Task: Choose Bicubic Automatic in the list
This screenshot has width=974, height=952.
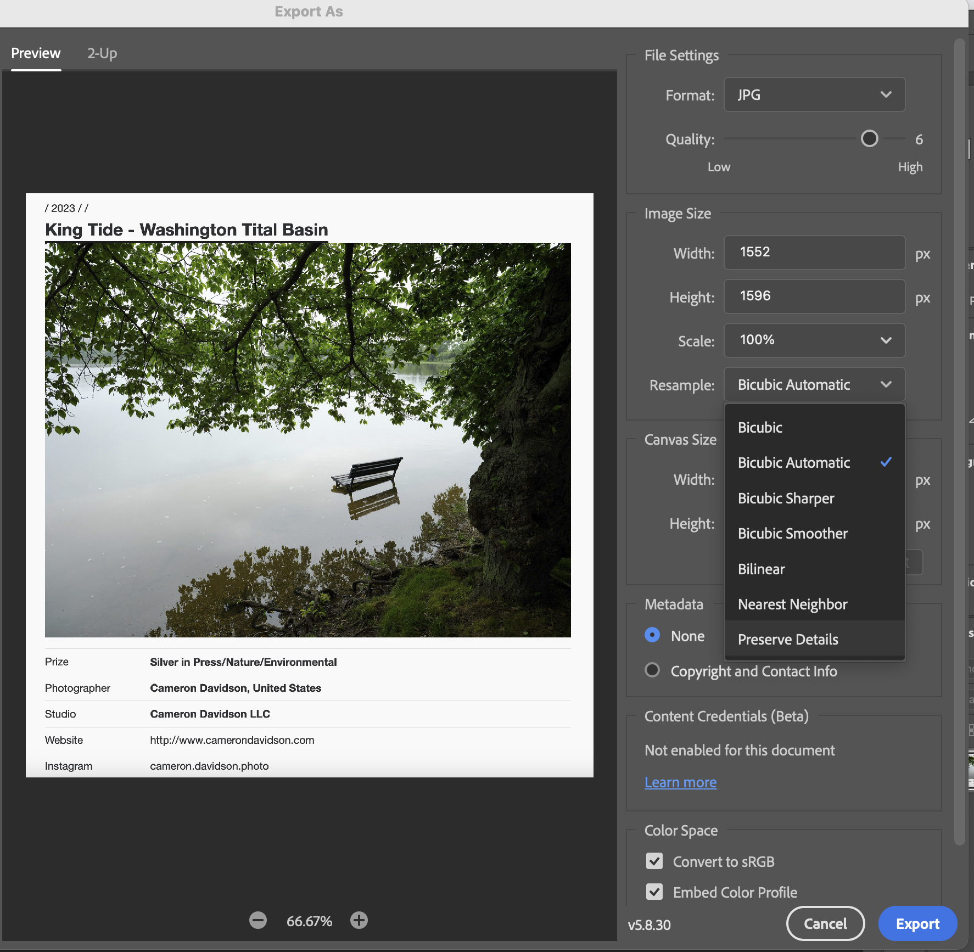Action: tap(814, 462)
